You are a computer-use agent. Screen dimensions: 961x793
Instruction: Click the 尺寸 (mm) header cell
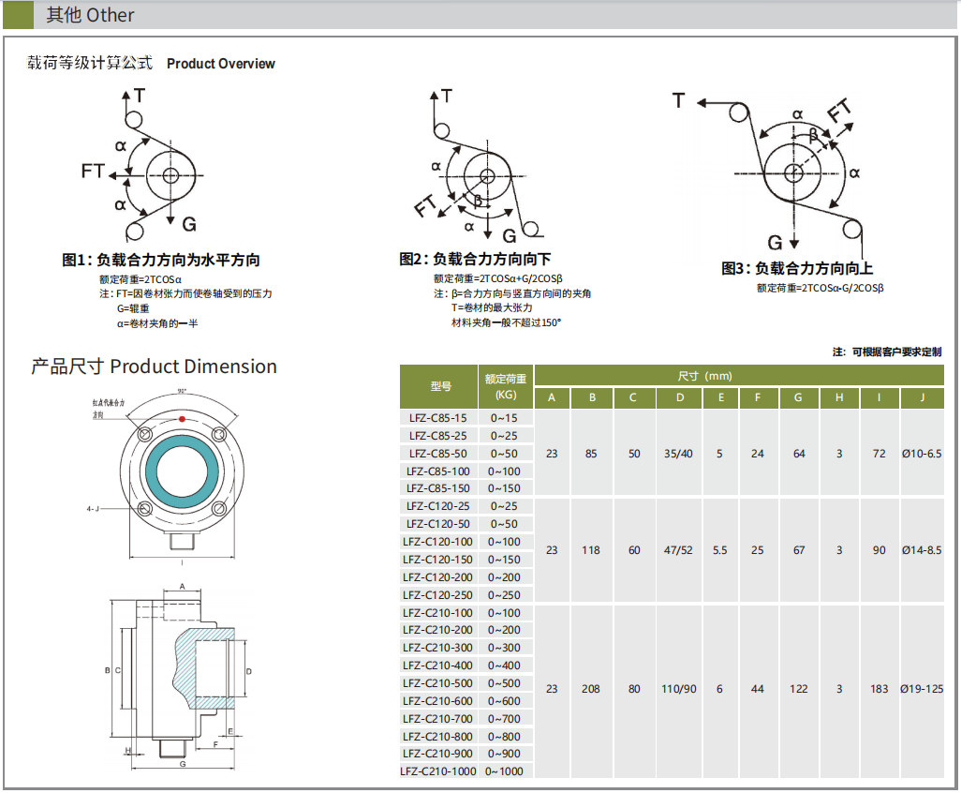pyautogui.click(x=703, y=376)
